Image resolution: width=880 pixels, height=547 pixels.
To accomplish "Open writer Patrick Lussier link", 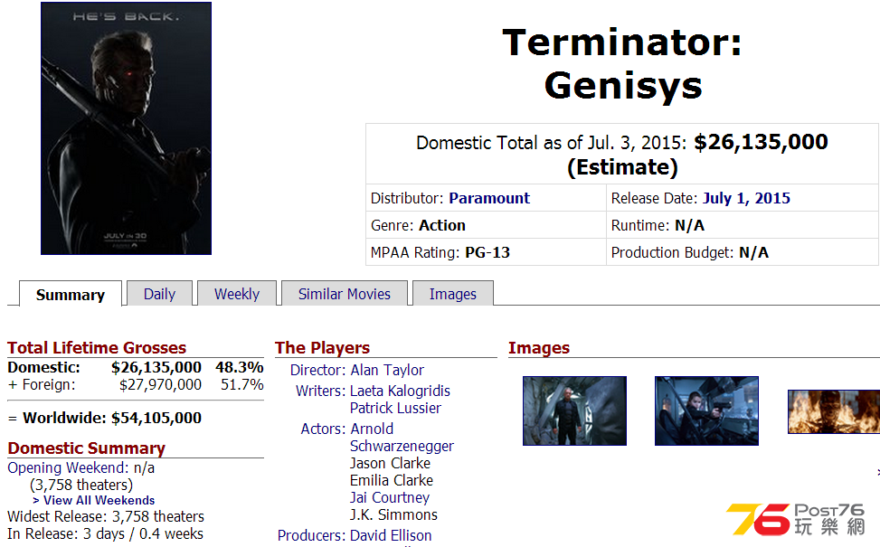I will [395, 408].
